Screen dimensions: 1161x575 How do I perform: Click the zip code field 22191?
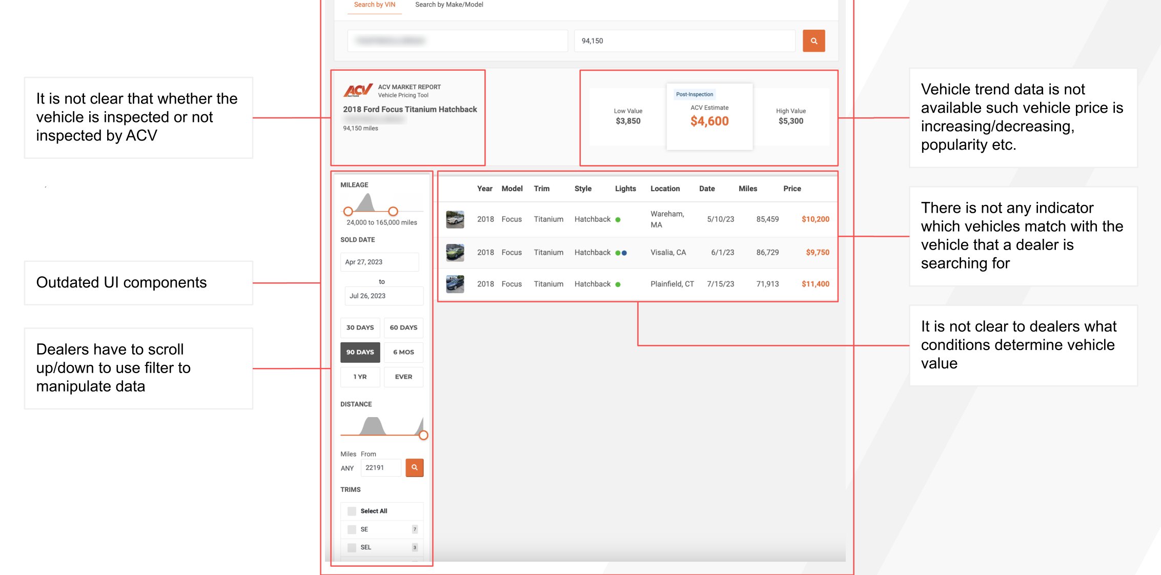click(381, 467)
